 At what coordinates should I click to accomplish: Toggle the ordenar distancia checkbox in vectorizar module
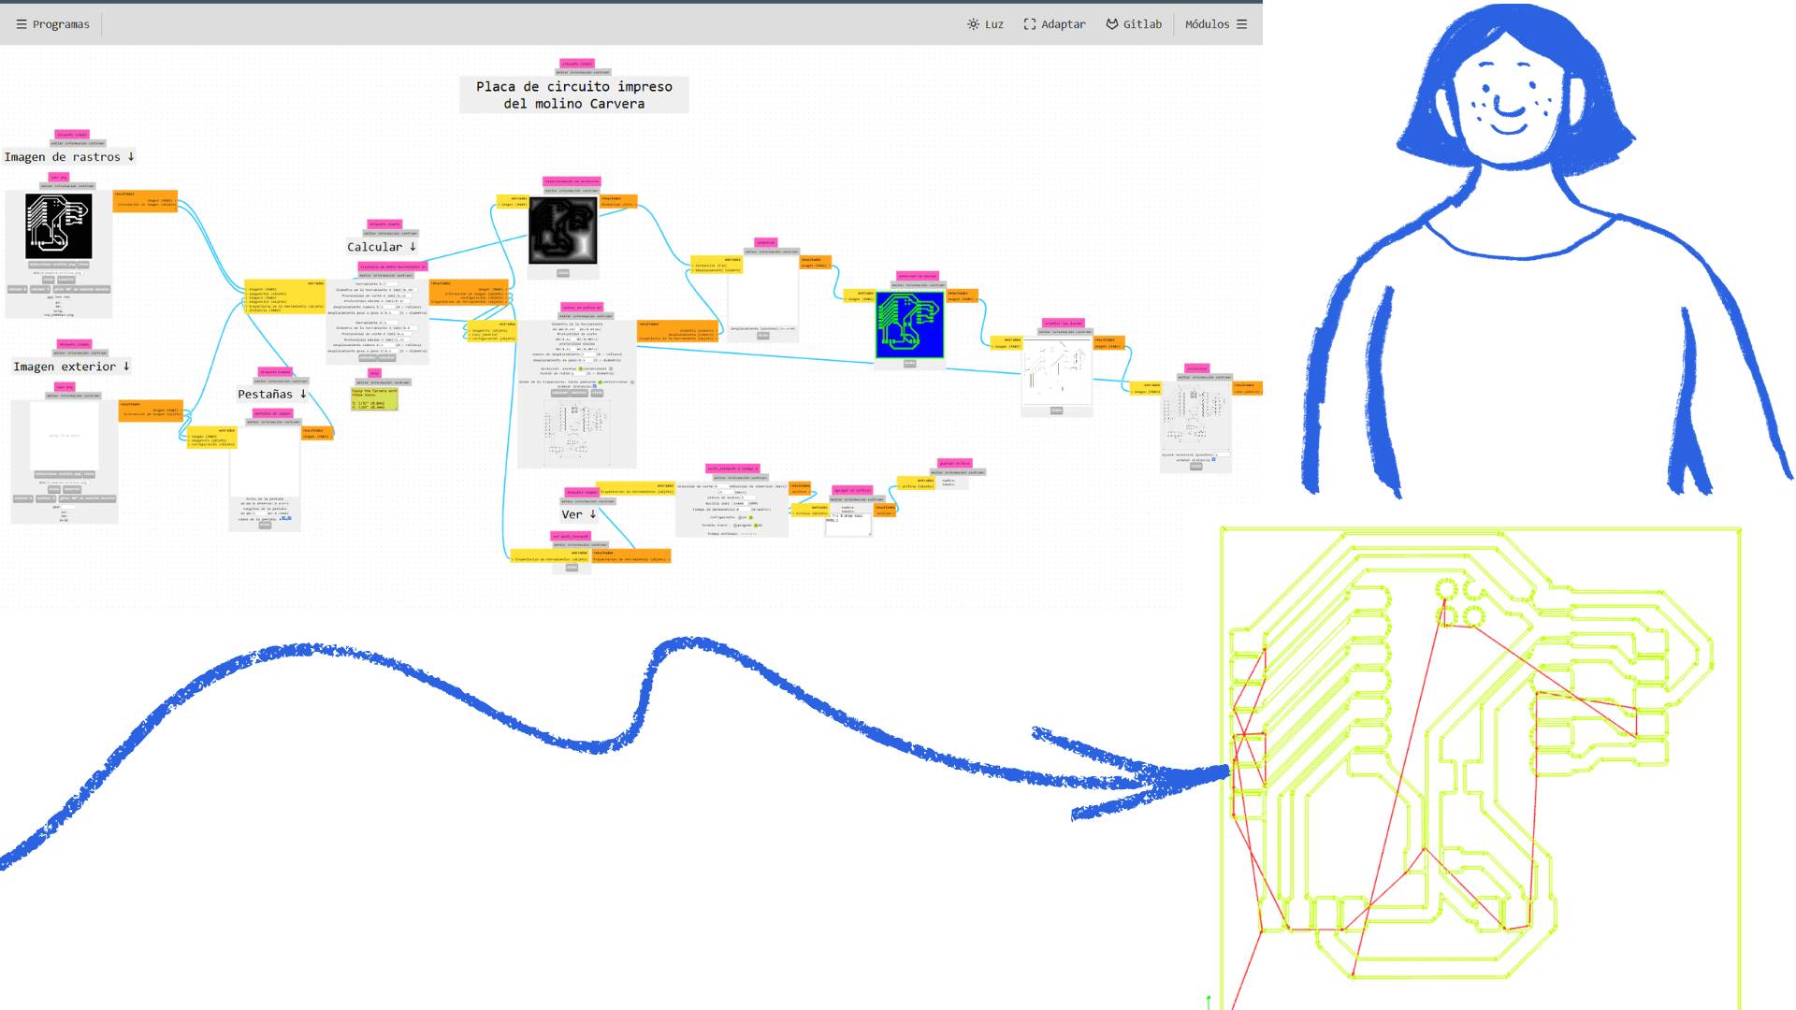point(1213,459)
